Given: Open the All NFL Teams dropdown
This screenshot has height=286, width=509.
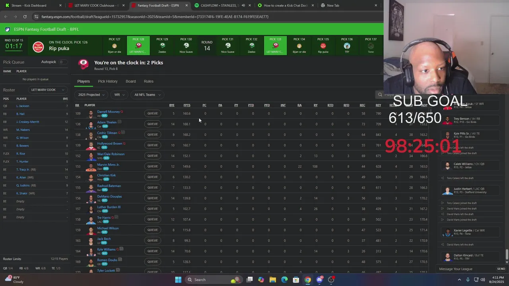Looking at the screenshot, I should [147, 95].
